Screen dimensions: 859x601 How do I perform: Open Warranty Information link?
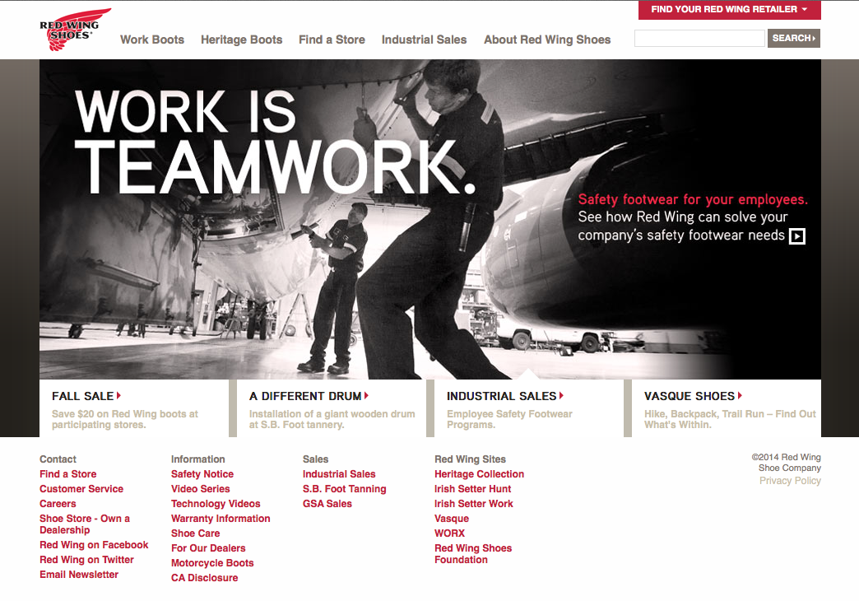[221, 519]
